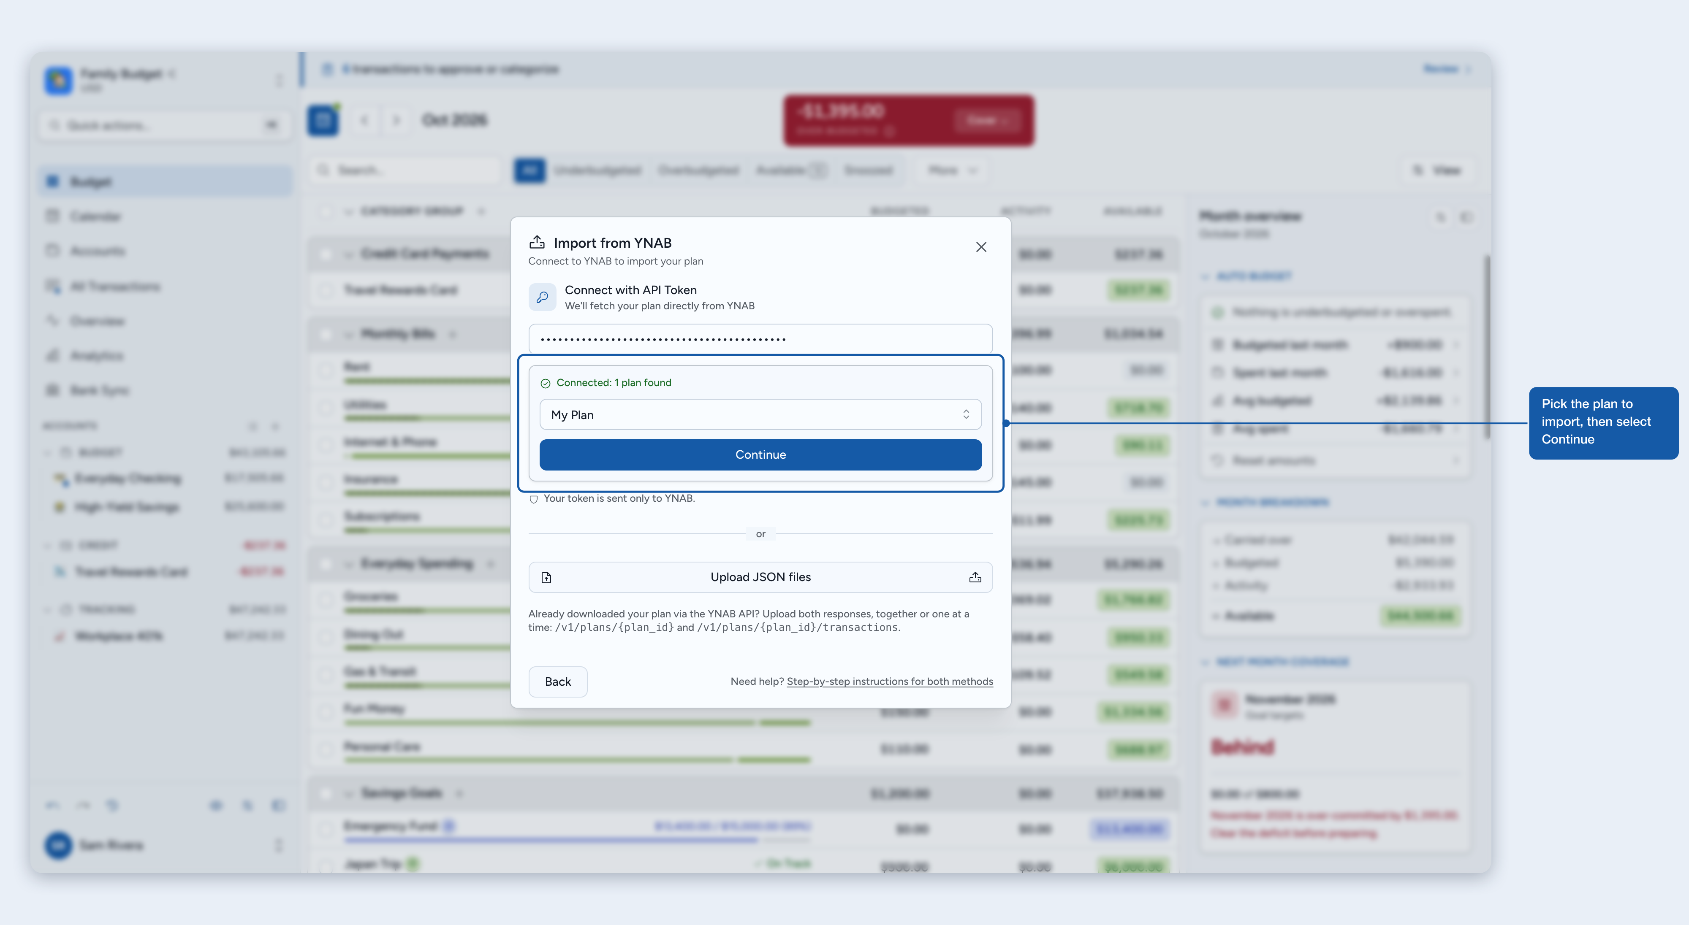The height and width of the screenshot is (925, 1689).
Task: Choose Upload JSON files
Action: coord(760,577)
